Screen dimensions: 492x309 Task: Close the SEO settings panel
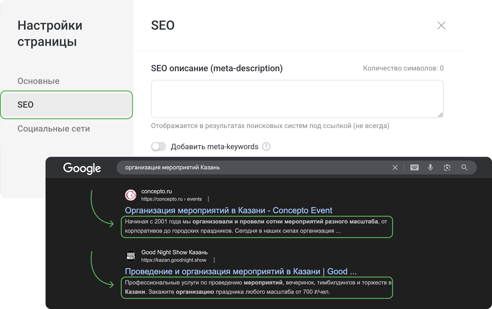tap(441, 25)
